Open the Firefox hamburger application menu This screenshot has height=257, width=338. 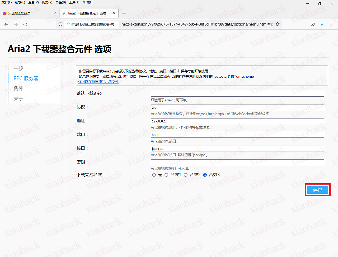click(x=332, y=24)
